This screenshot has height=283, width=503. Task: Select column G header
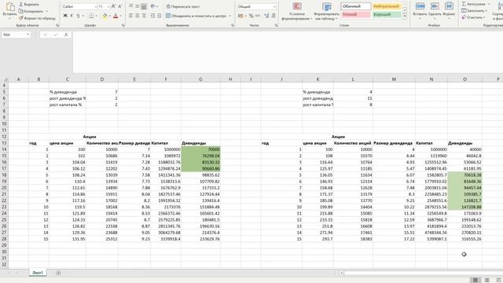coord(200,79)
